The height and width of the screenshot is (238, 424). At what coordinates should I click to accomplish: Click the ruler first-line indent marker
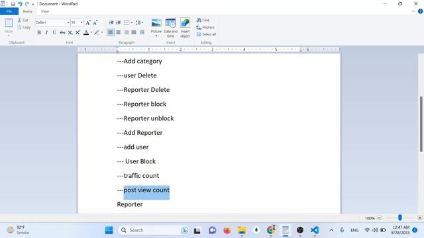[x=117, y=48]
